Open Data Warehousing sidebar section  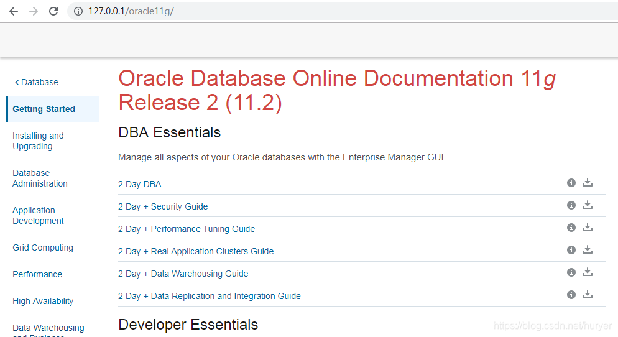point(48,330)
